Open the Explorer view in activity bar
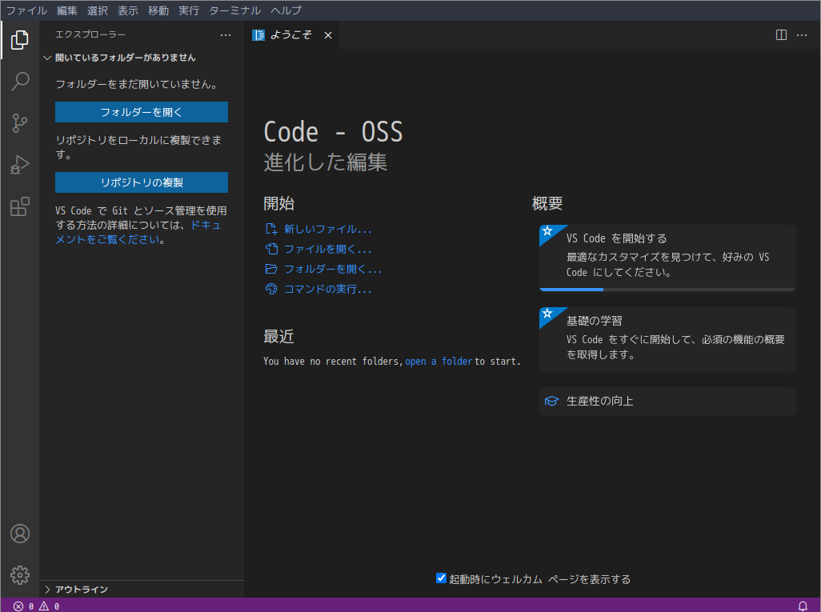This screenshot has width=821, height=612. pyautogui.click(x=20, y=40)
